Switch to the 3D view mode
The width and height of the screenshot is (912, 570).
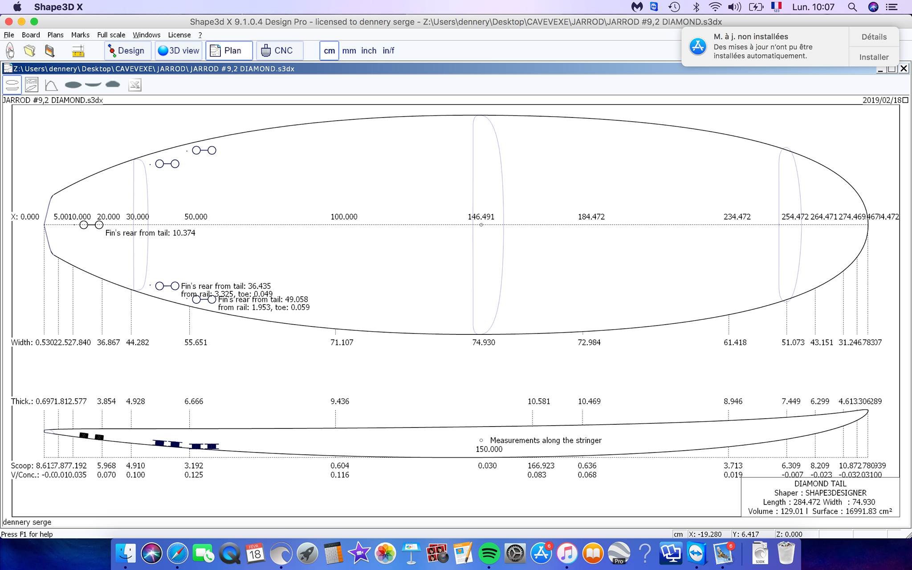click(x=179, y=51)
